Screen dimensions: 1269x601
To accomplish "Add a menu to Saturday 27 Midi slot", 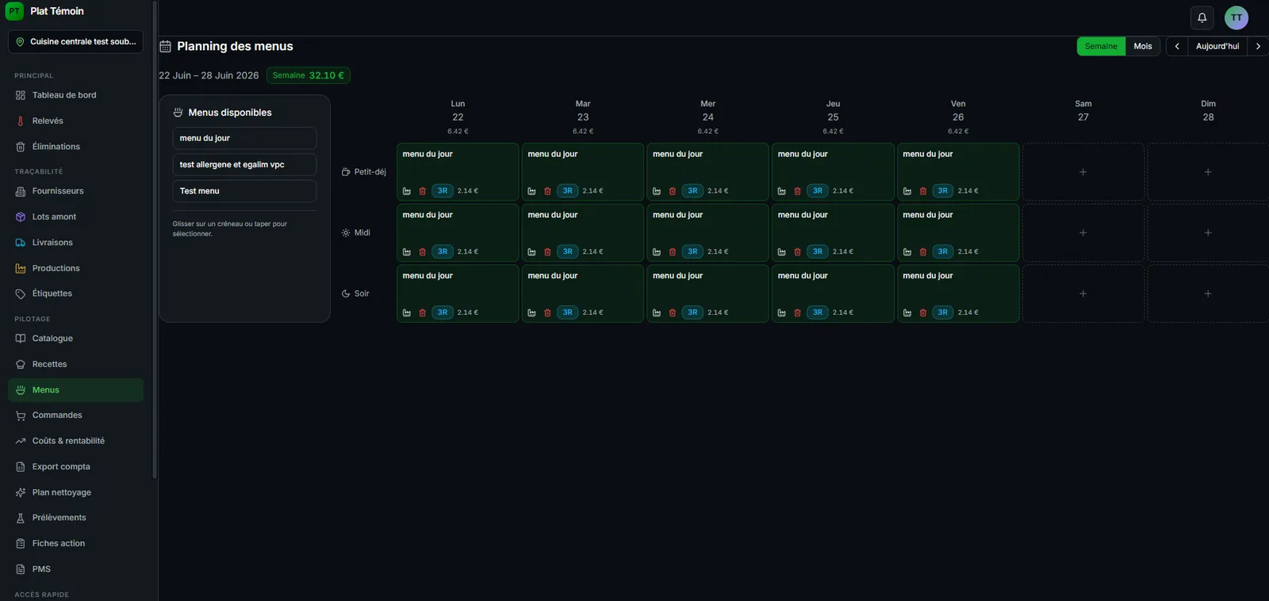I will [x=1083, y=233].
